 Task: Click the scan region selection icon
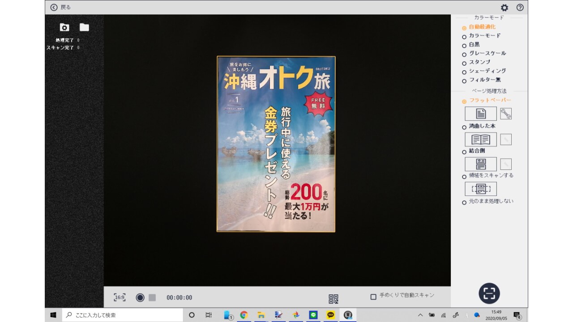pyautogui.click(x=480, y=189)
